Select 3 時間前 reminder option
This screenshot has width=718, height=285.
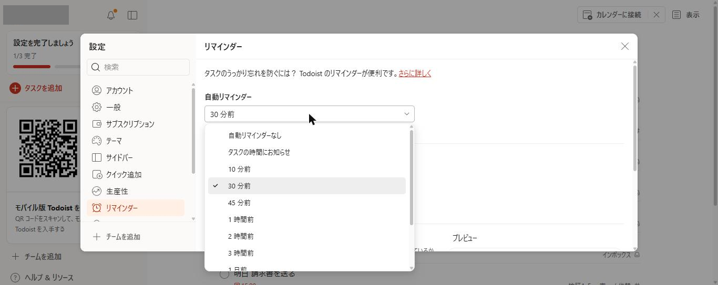[x=307, y=253]
